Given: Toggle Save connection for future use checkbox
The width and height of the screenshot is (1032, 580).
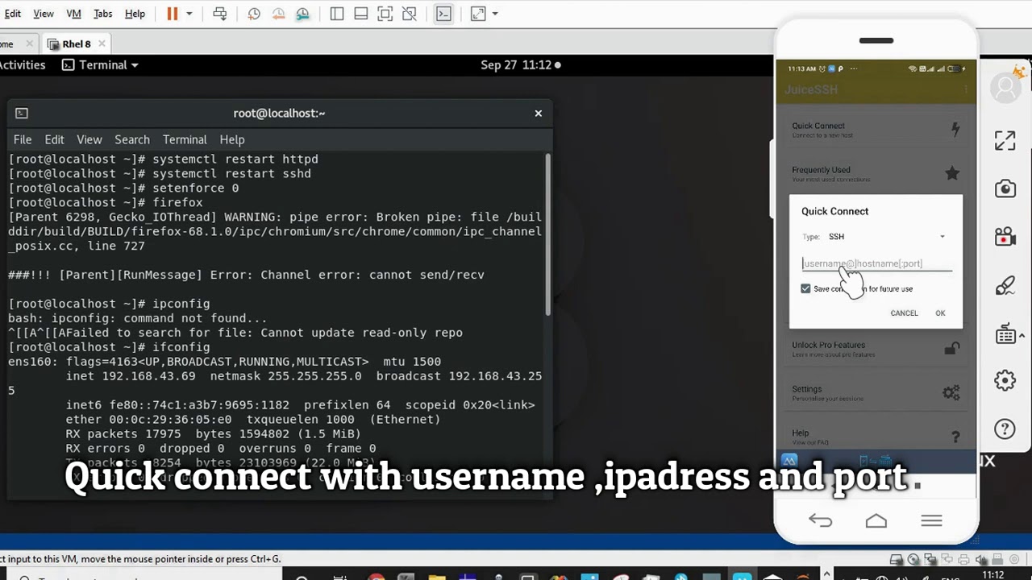Looking at the screenshot, I should click(805, 288).
